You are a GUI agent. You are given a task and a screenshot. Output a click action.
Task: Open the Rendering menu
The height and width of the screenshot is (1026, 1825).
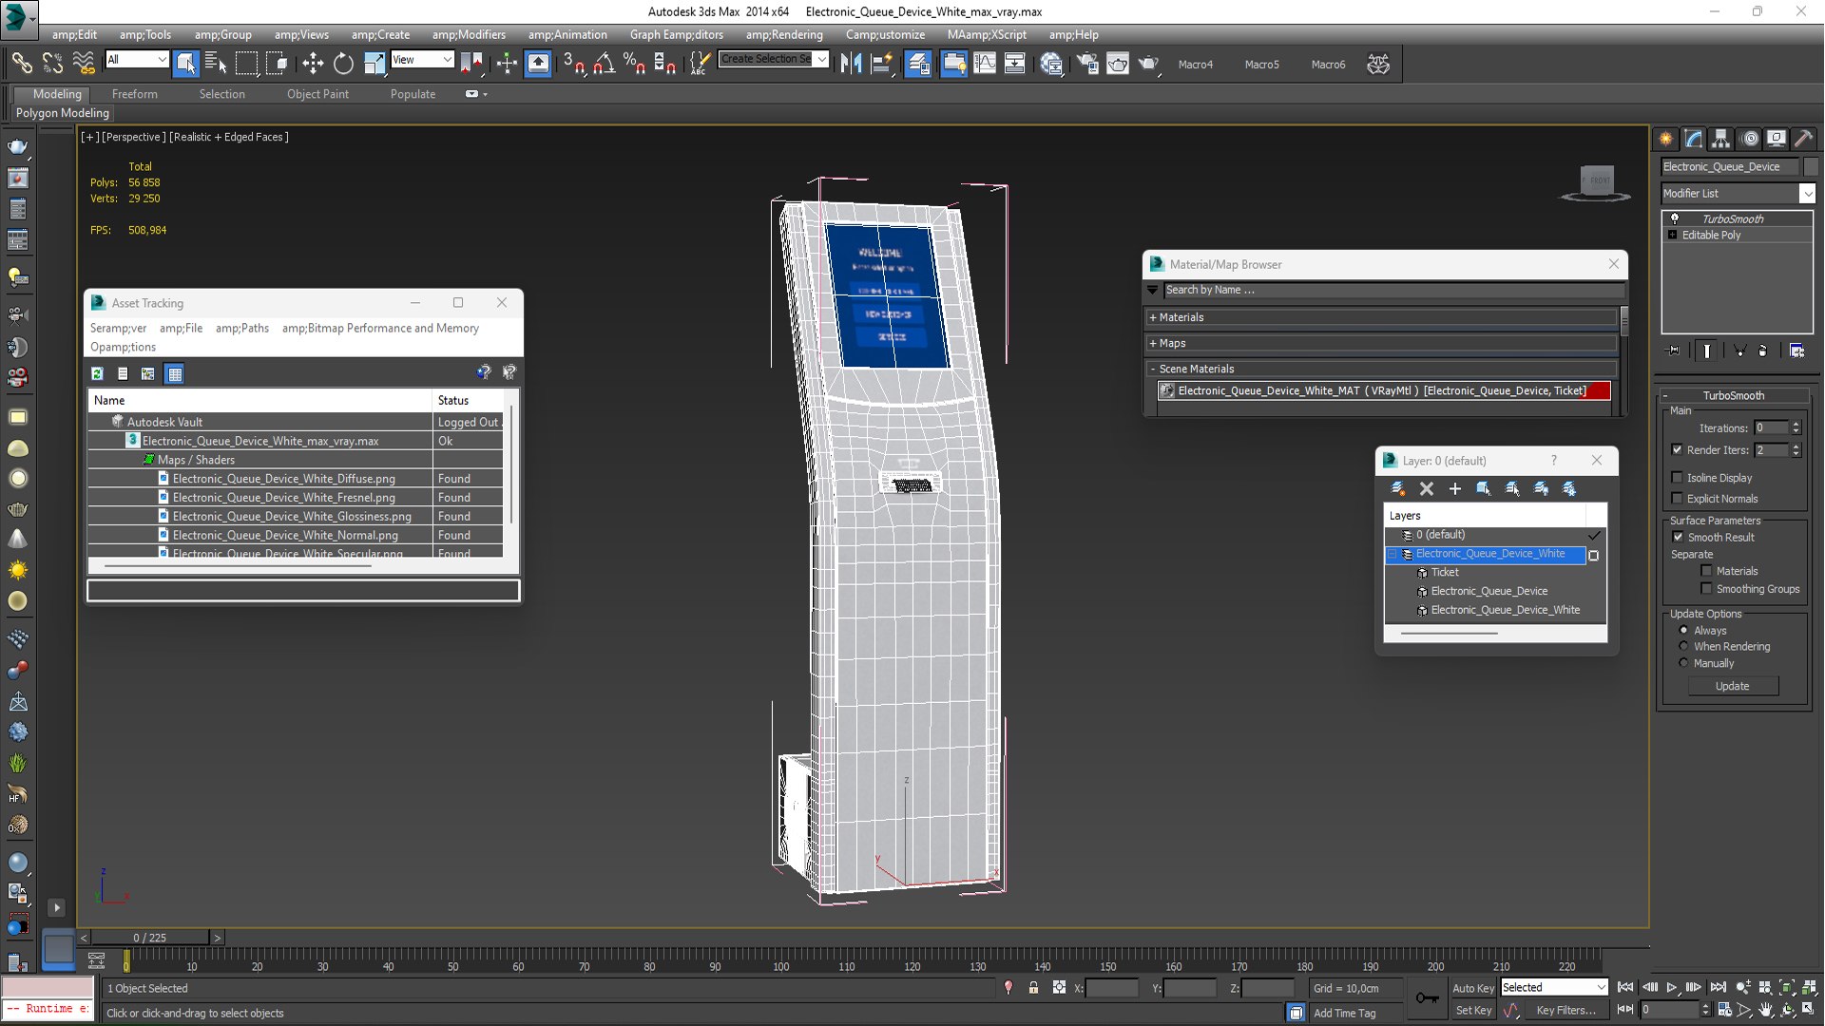(783, 34)
